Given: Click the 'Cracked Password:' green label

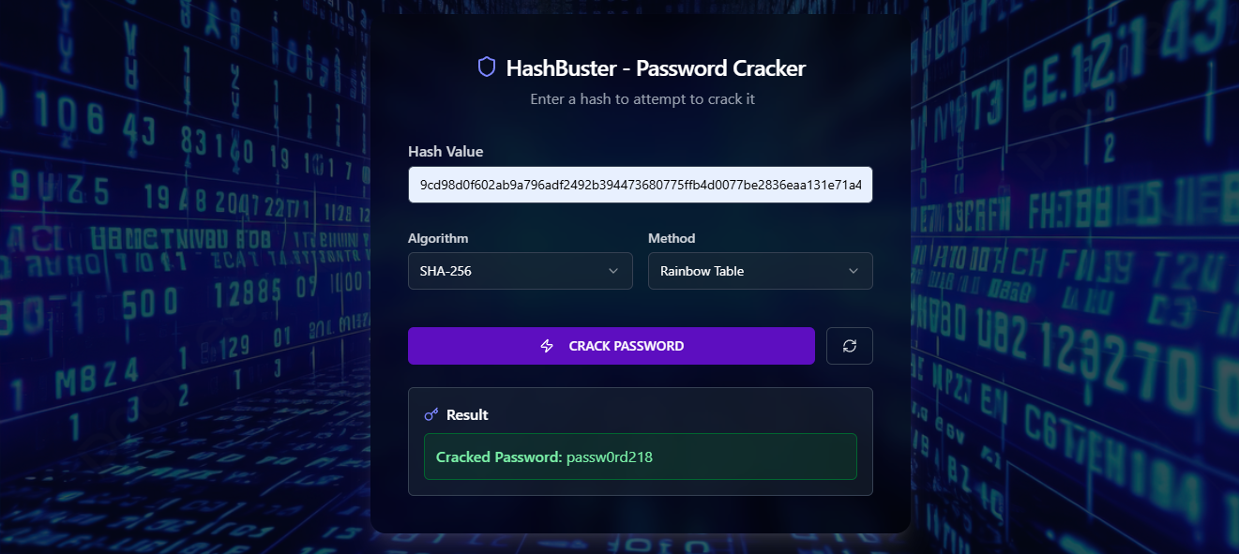Looking at the screenshot, I should pyautogui.click(x=499, y=457).
